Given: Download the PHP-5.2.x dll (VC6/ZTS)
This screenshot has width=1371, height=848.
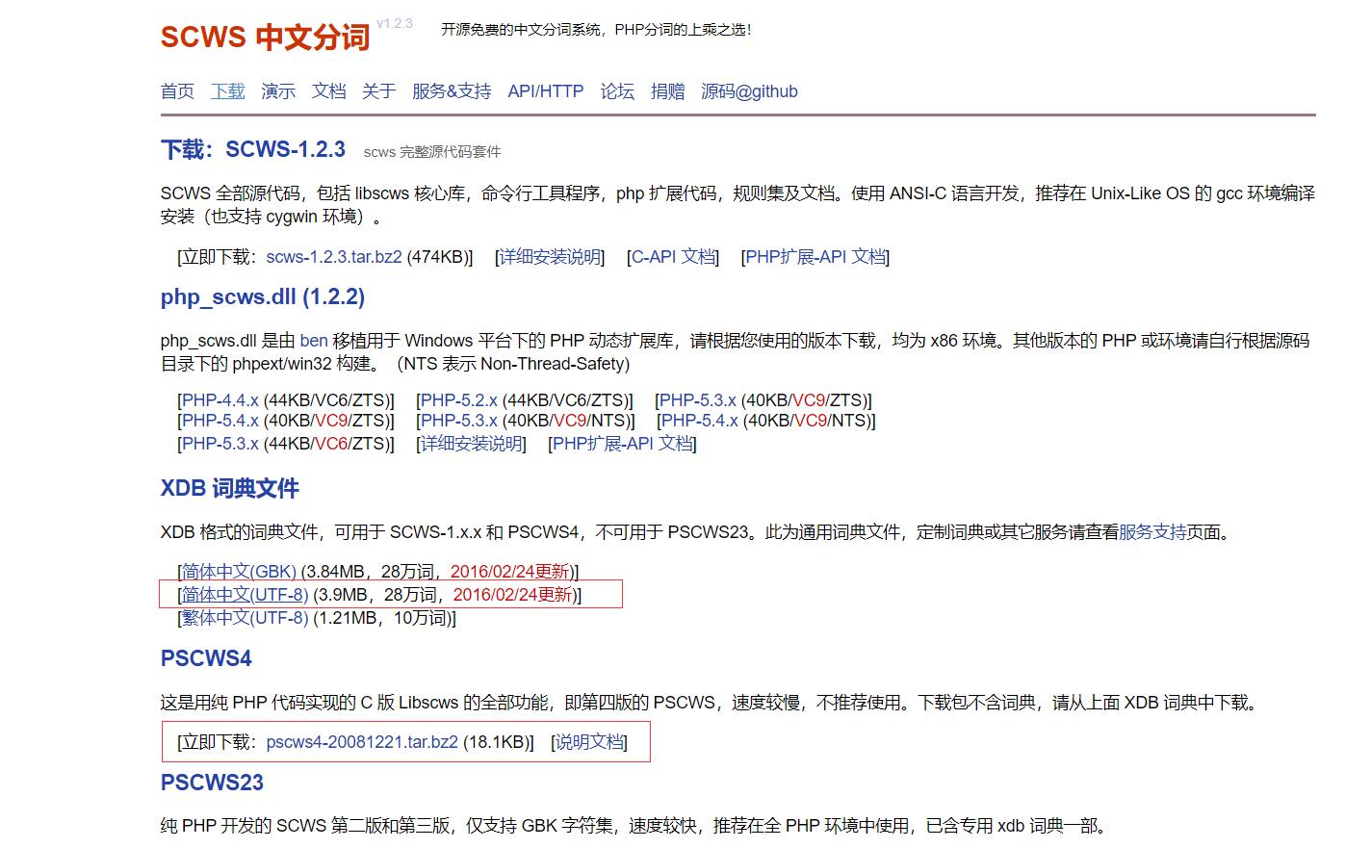Looking at the screenshot, I should point(459,400).
